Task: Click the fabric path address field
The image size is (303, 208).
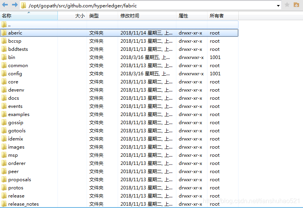Action: [x=151, y=5]
